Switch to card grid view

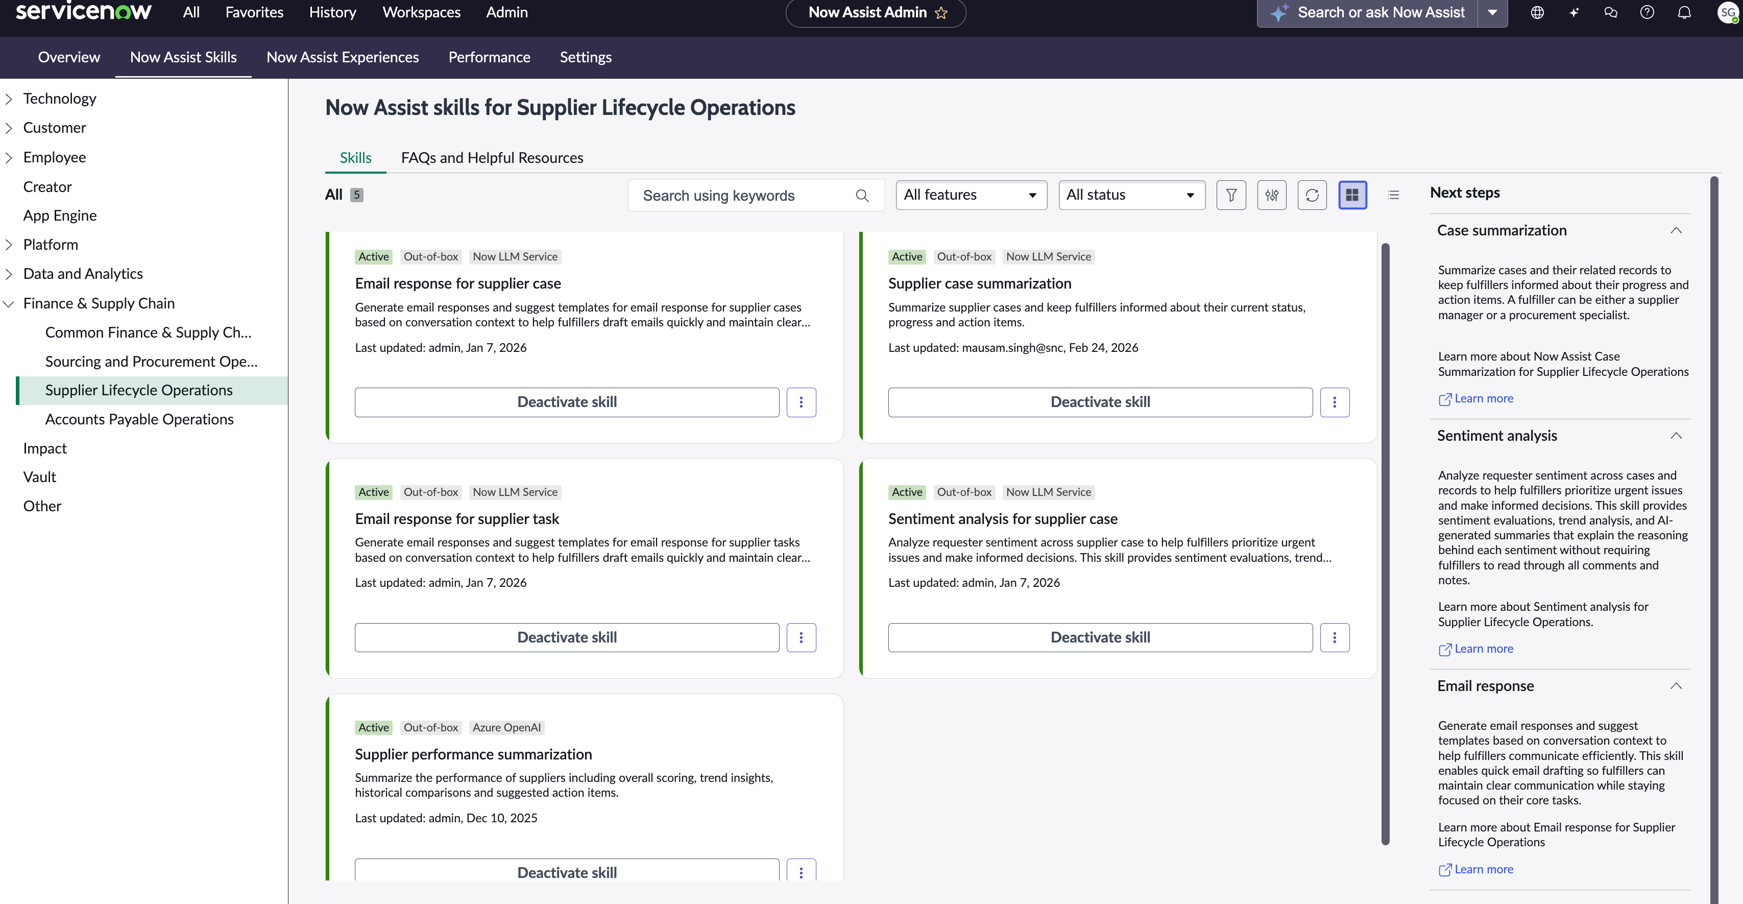coord(1352,195)
